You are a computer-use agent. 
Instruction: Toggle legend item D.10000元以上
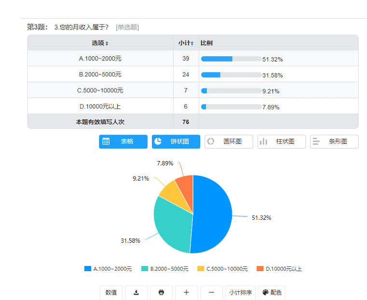(x=279, y=269)
